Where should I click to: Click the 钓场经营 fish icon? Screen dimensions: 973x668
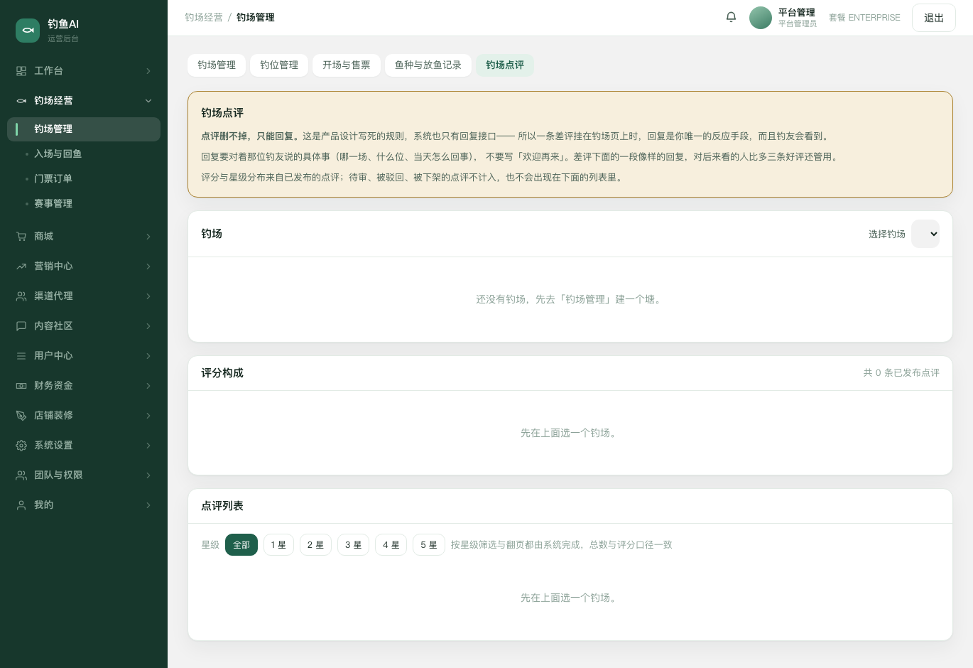[x=21, y=101]
